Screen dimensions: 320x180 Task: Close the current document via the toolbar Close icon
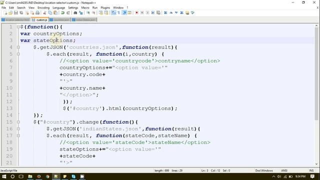pyautogui.click(x=26, y=13)
